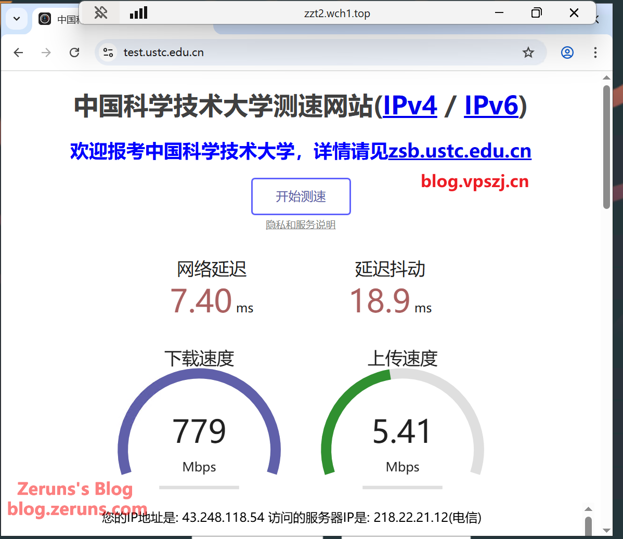Click the address bar URL field
623x539 pixels.
click(x=312, y=52)
